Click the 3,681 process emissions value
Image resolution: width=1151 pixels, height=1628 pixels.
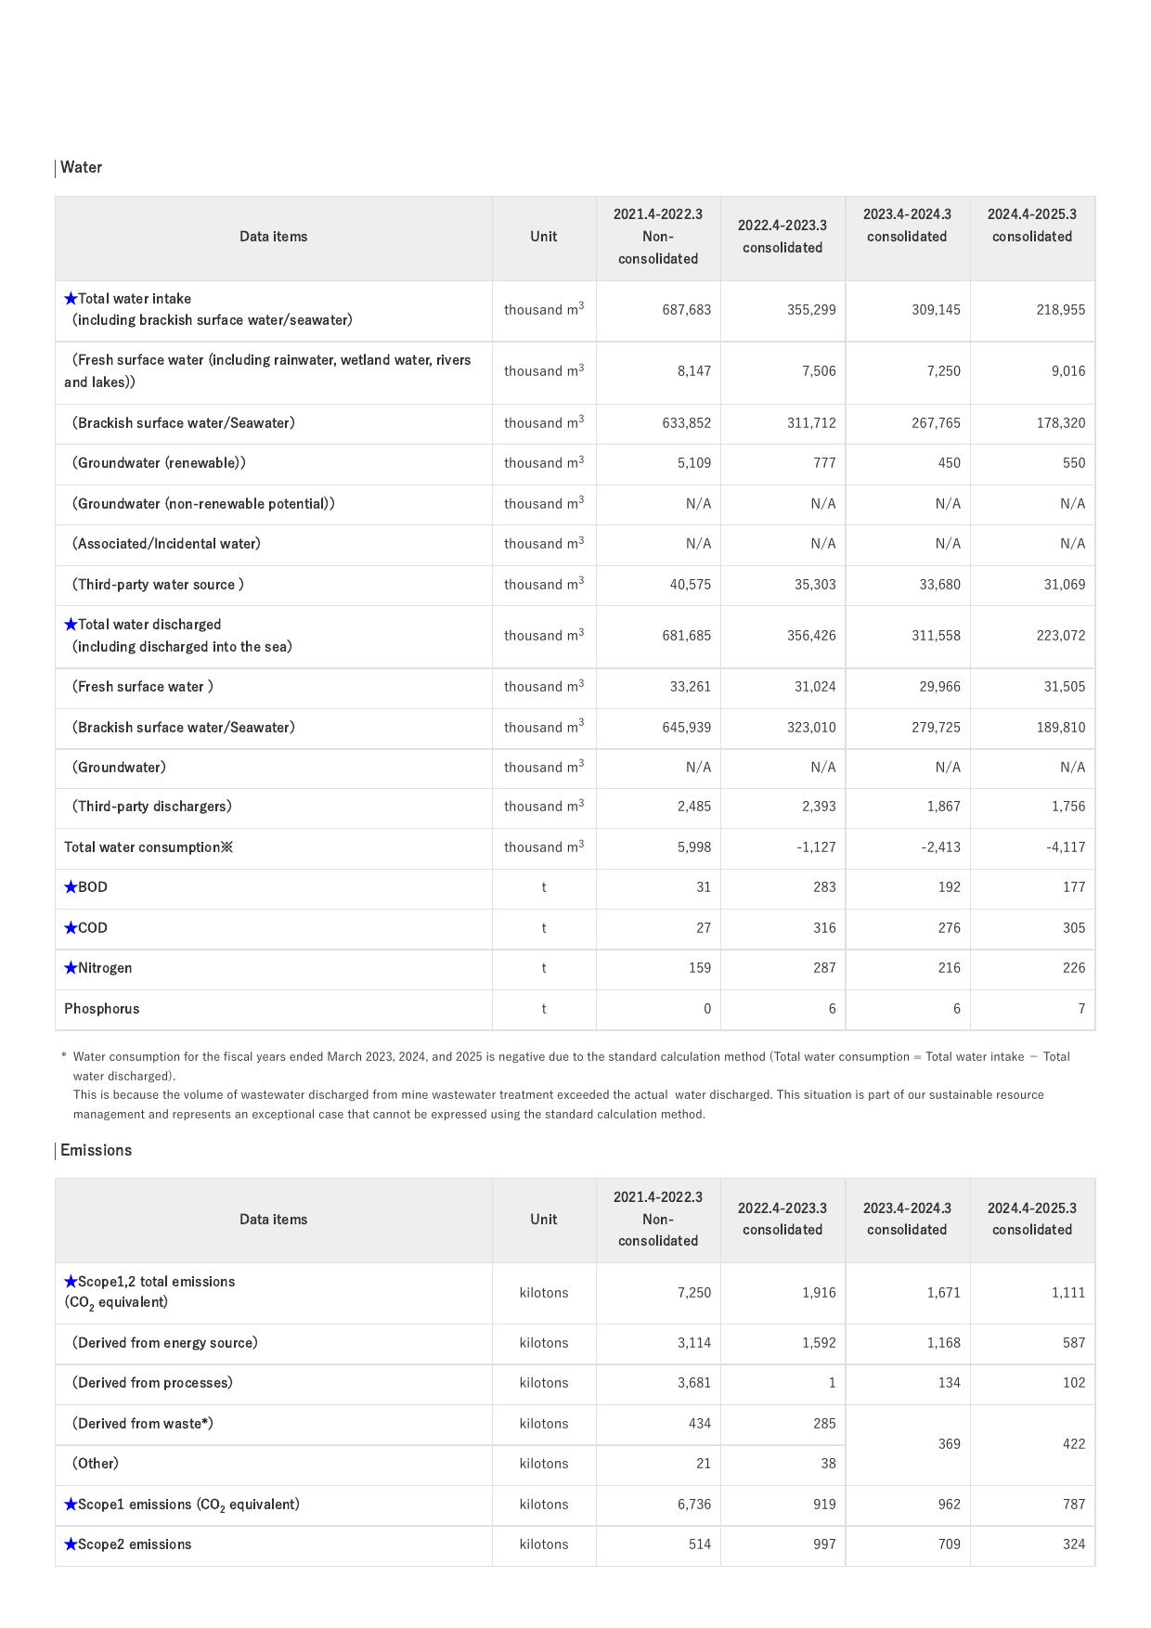tap(694, 1383)
